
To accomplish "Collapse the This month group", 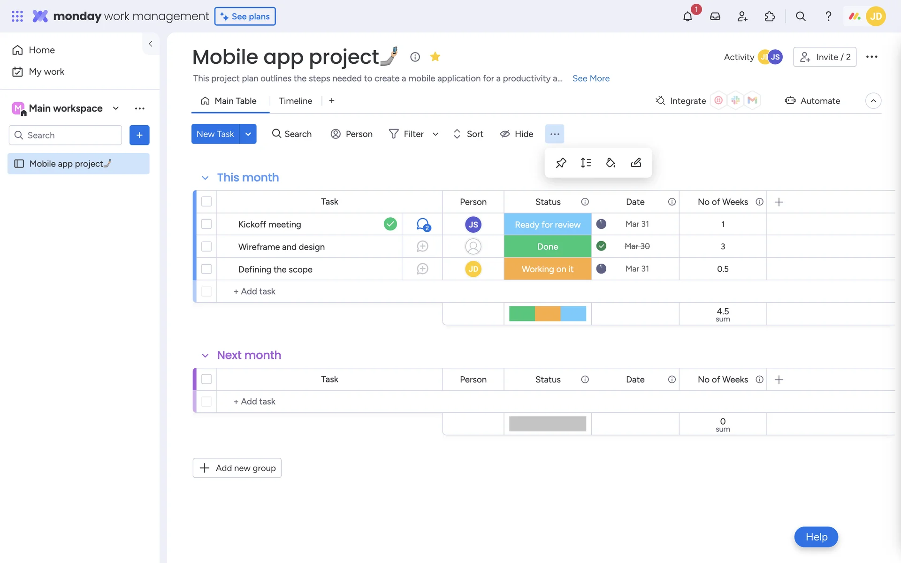I will point(205,178).
